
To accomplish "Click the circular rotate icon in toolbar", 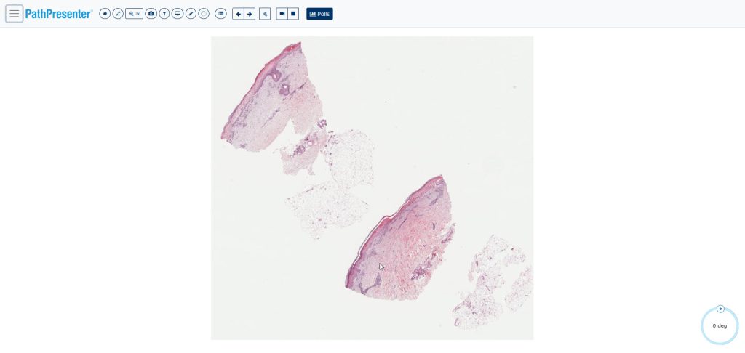I will click(204, 14).
